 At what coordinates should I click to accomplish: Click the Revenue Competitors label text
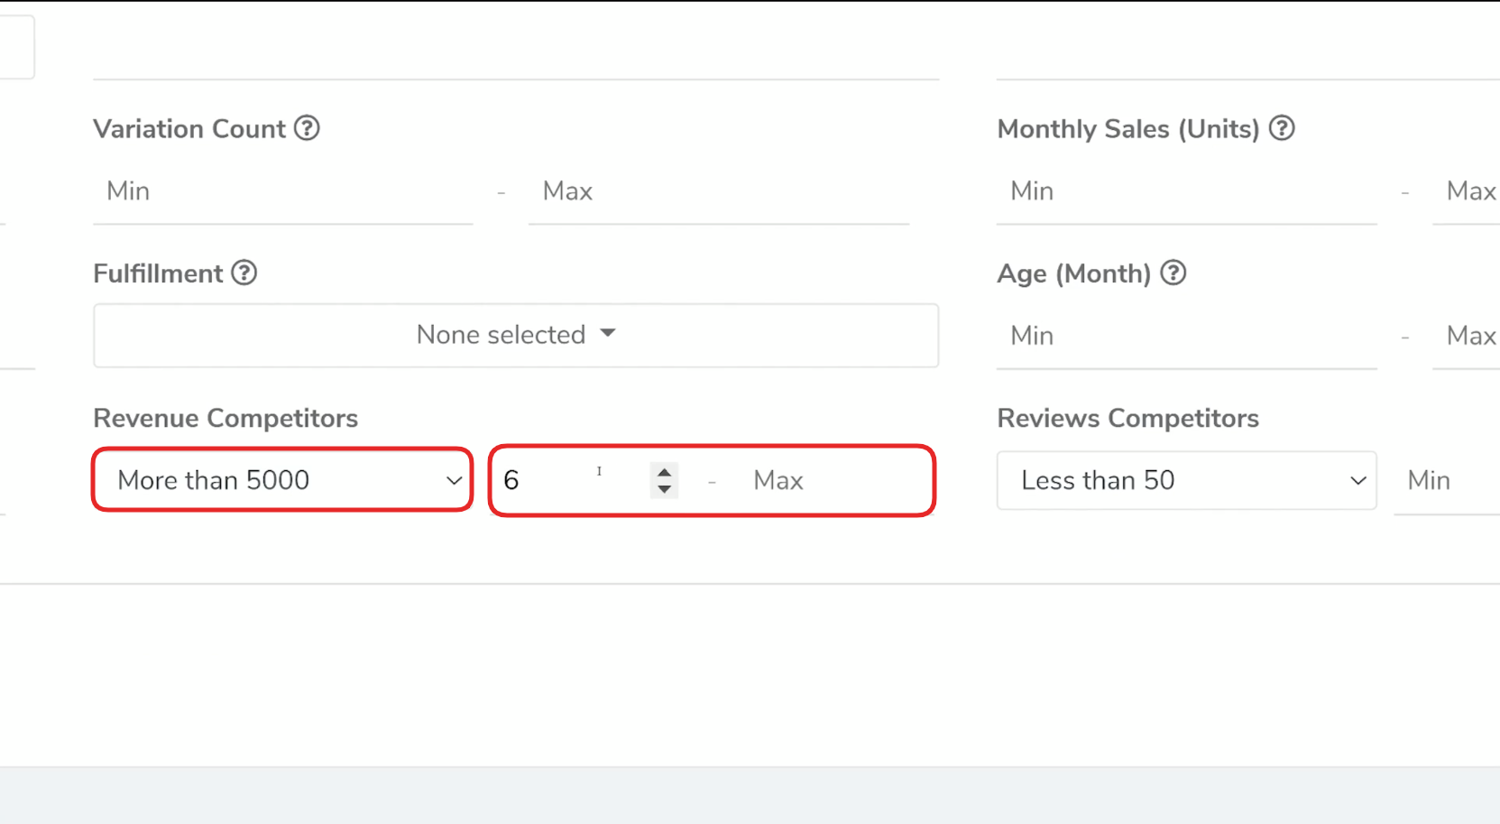click(x=225, y=418)
